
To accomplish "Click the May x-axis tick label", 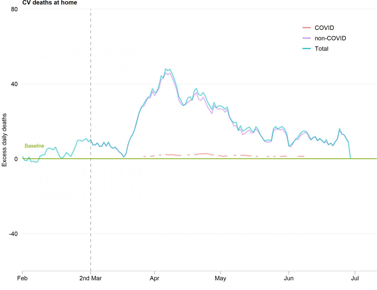I will coord(220,278).
